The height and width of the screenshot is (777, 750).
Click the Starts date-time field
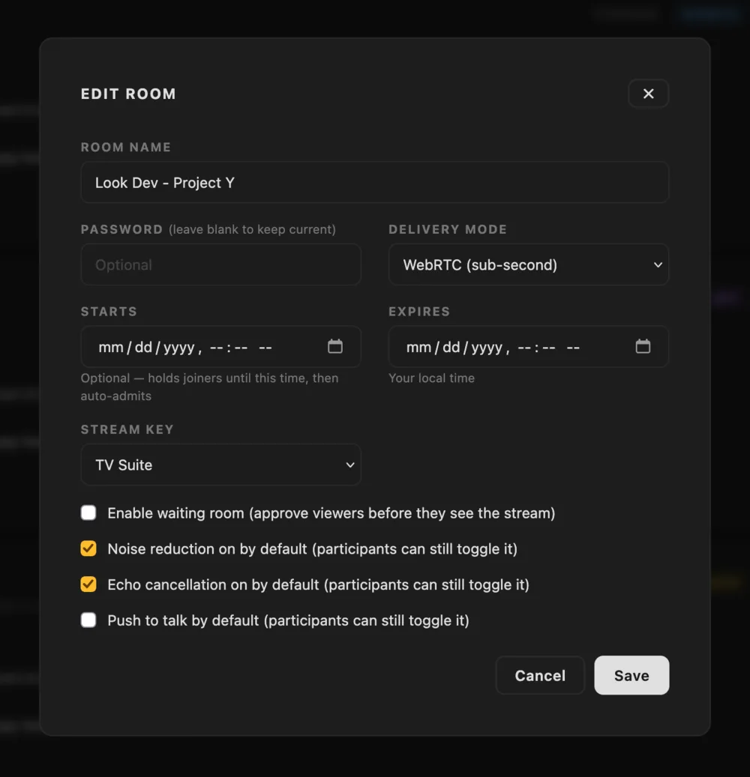[220, 347]
